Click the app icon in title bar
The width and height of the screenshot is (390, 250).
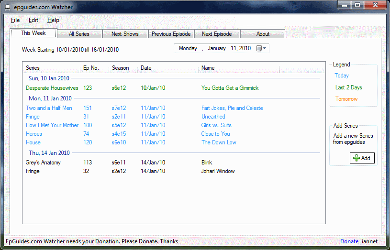6,6
